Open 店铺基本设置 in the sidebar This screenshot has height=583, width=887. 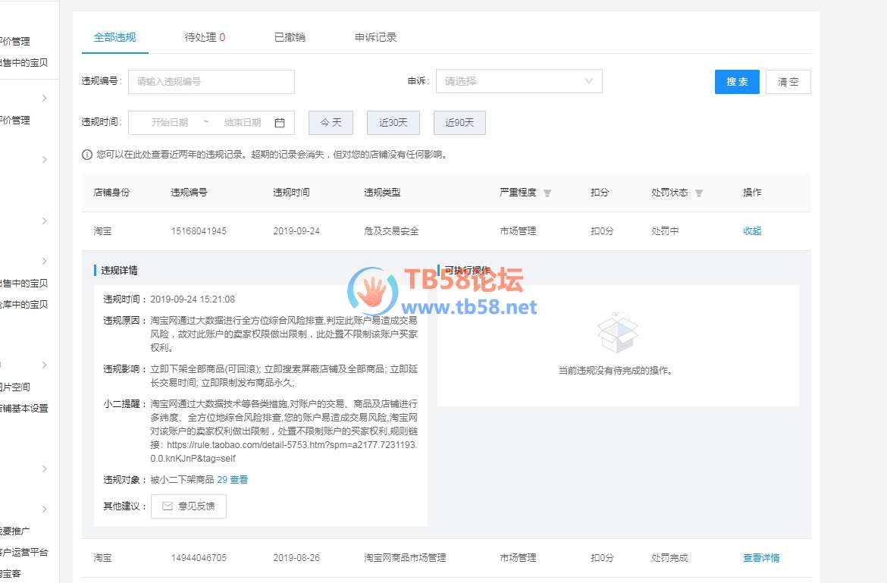coord(24,409)
